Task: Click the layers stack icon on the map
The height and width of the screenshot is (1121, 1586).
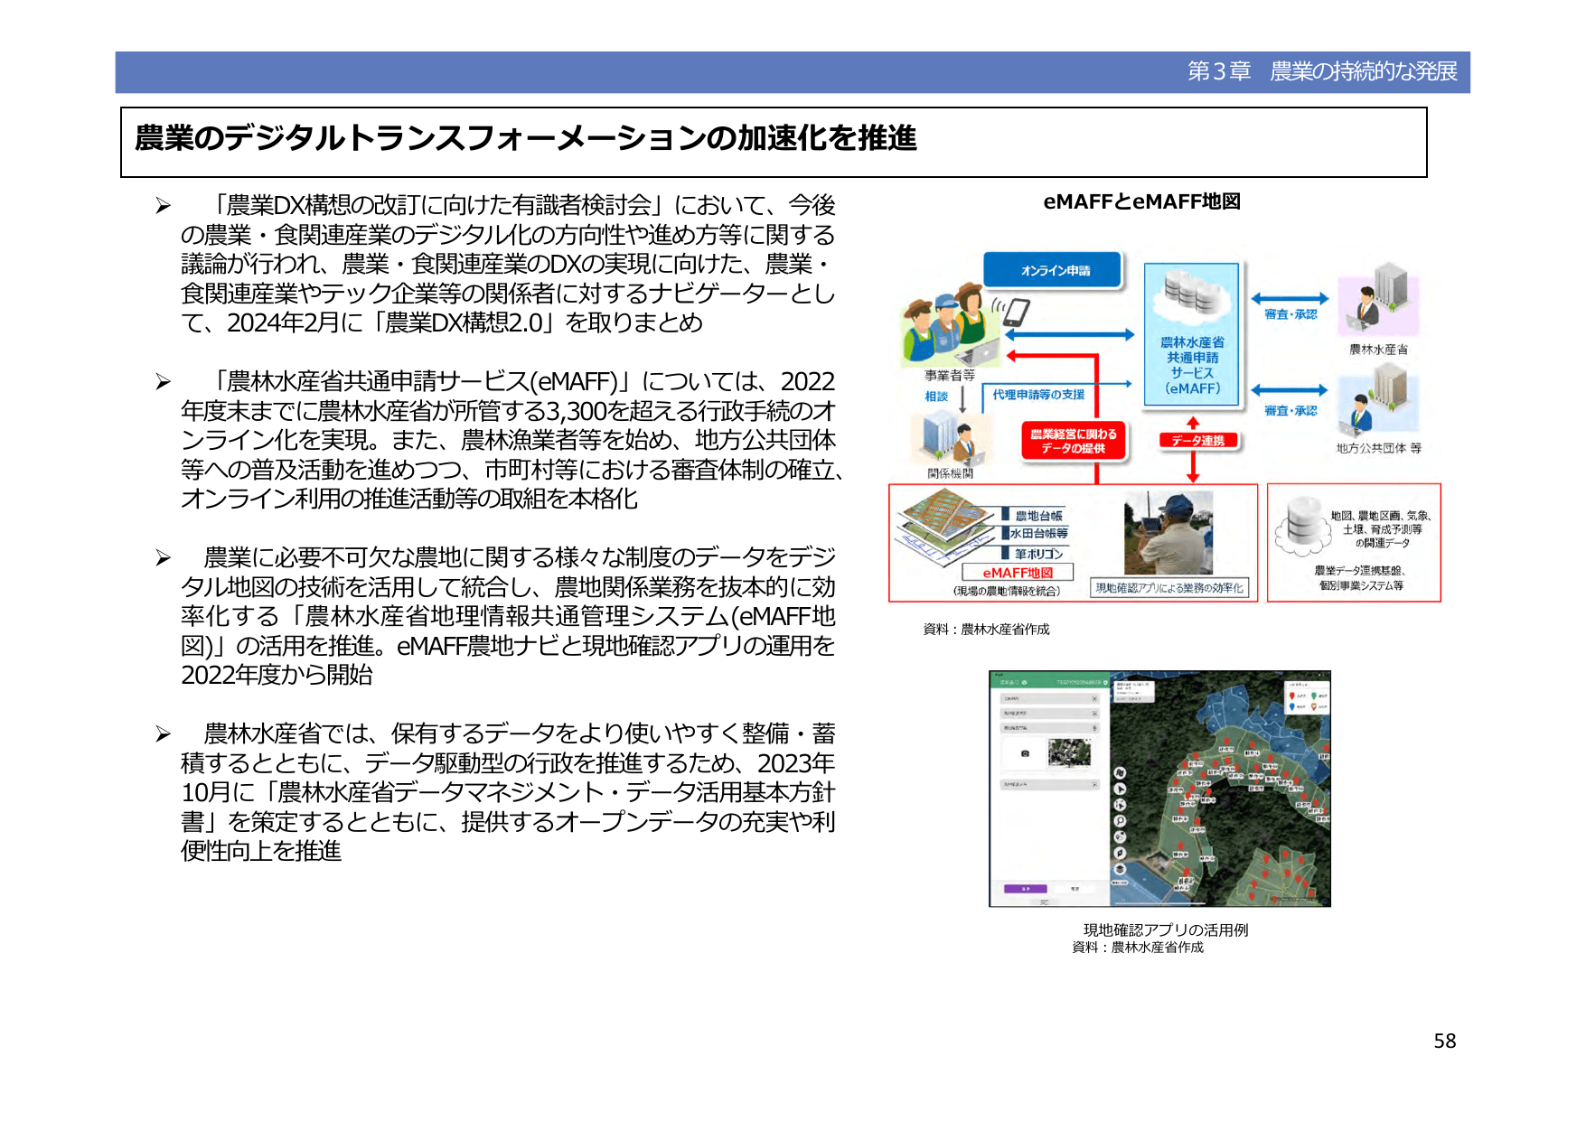Action: coord(1120,869)
